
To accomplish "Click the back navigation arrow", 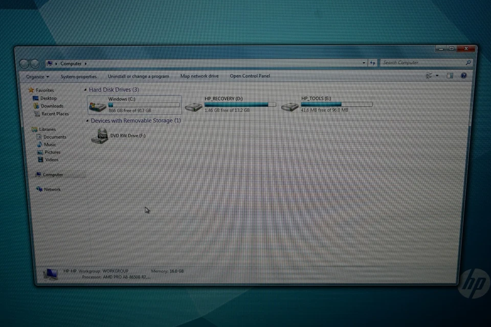I will [25, 63].
